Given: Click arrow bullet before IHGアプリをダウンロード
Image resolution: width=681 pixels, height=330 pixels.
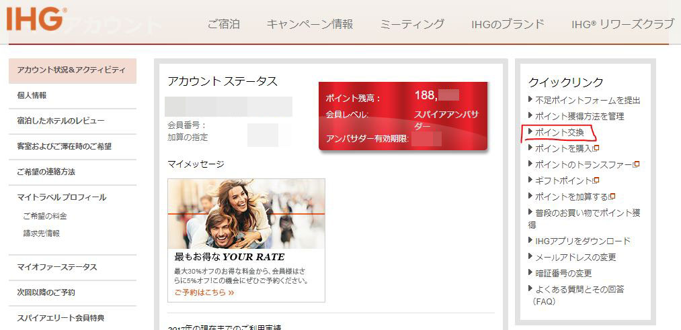Looking at the screenshot, I should 530,240.
